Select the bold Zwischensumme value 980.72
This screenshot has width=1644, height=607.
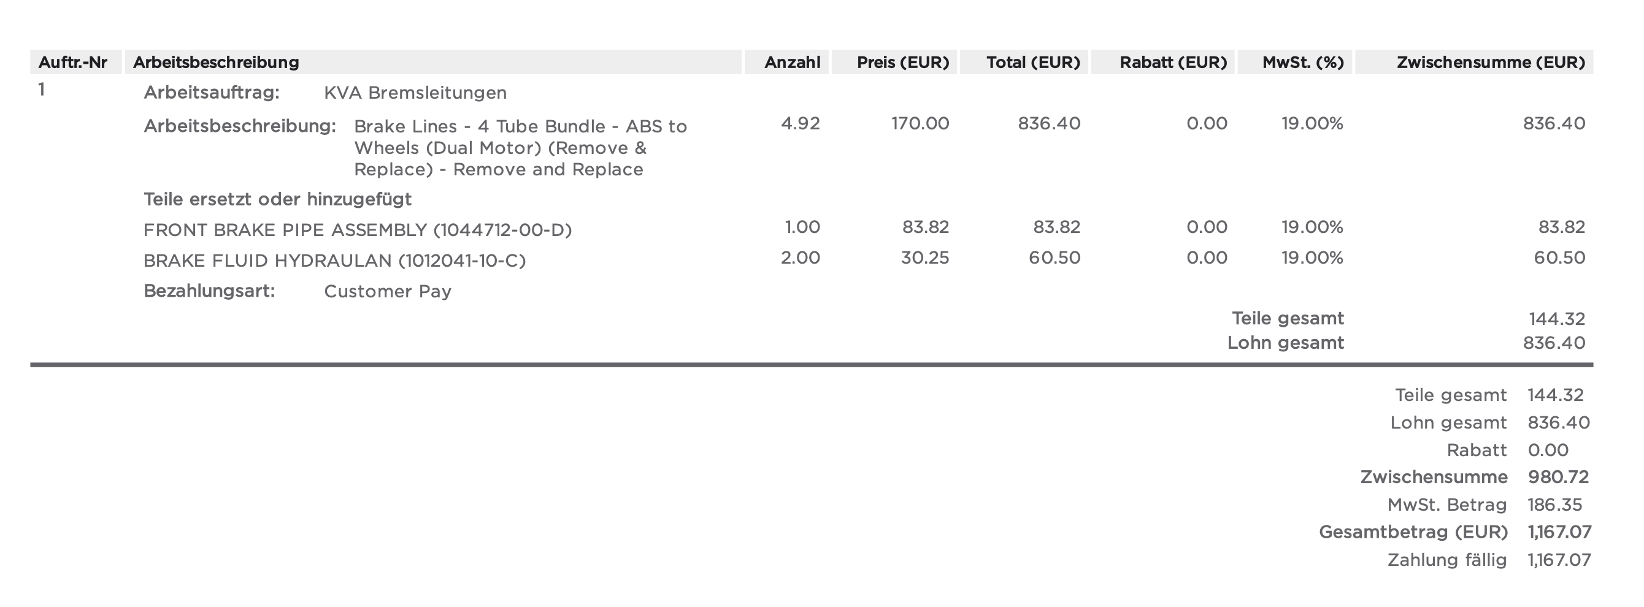coord(1559,478)
